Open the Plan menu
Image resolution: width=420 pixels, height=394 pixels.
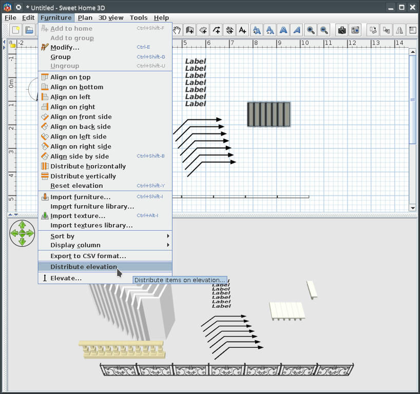[x=85, y=18]
